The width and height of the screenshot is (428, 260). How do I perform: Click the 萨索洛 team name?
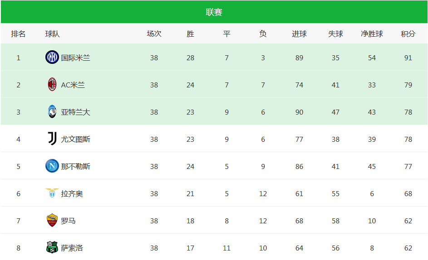72,248
